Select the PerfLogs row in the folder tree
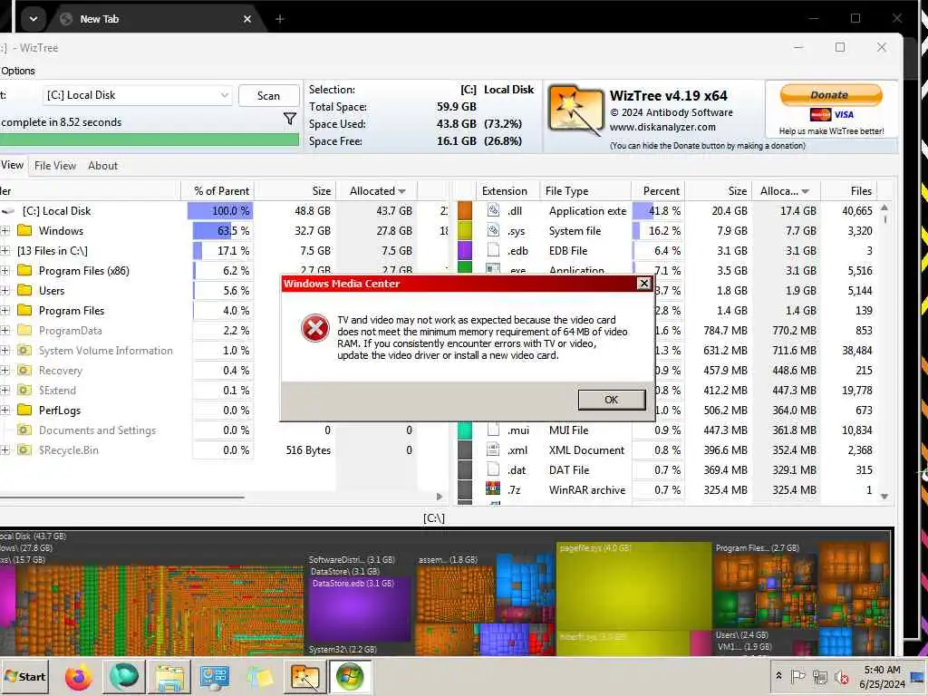928x696 pixels. 225,411
